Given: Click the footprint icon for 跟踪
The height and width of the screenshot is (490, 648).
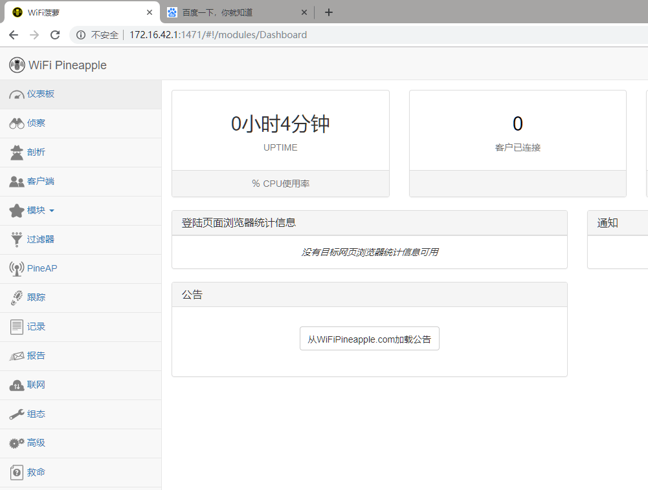Looking at the screenshot, I should click(x=17, y=297).
